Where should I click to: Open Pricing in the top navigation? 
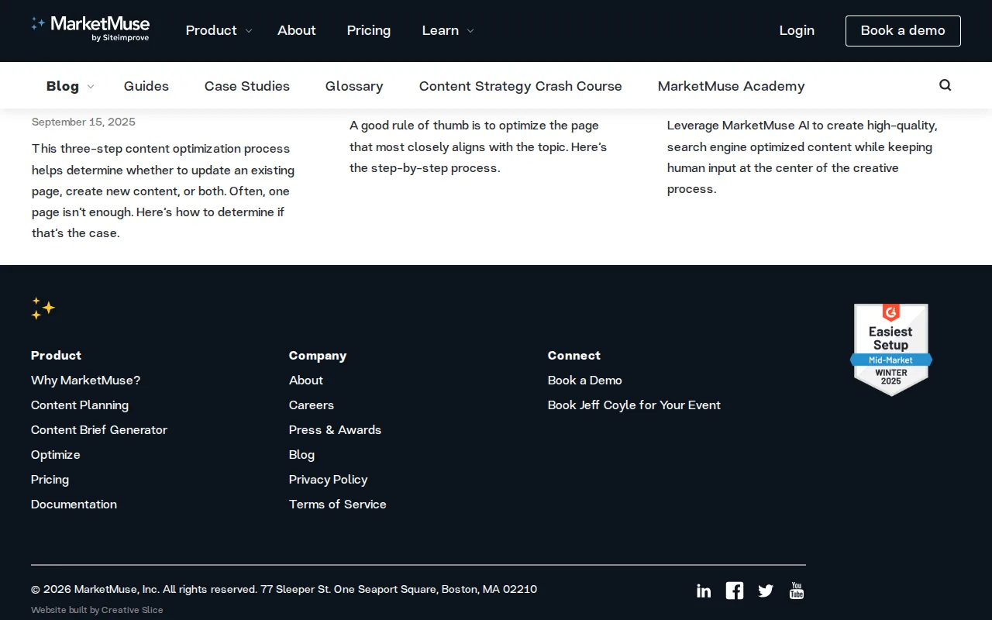[x=369, y=30]
